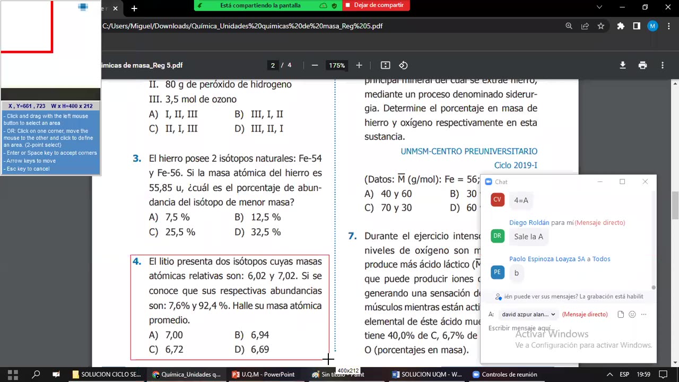The image size is (679, 382).
Task: Open chat more options ellipsis
Action: [643, 314]
